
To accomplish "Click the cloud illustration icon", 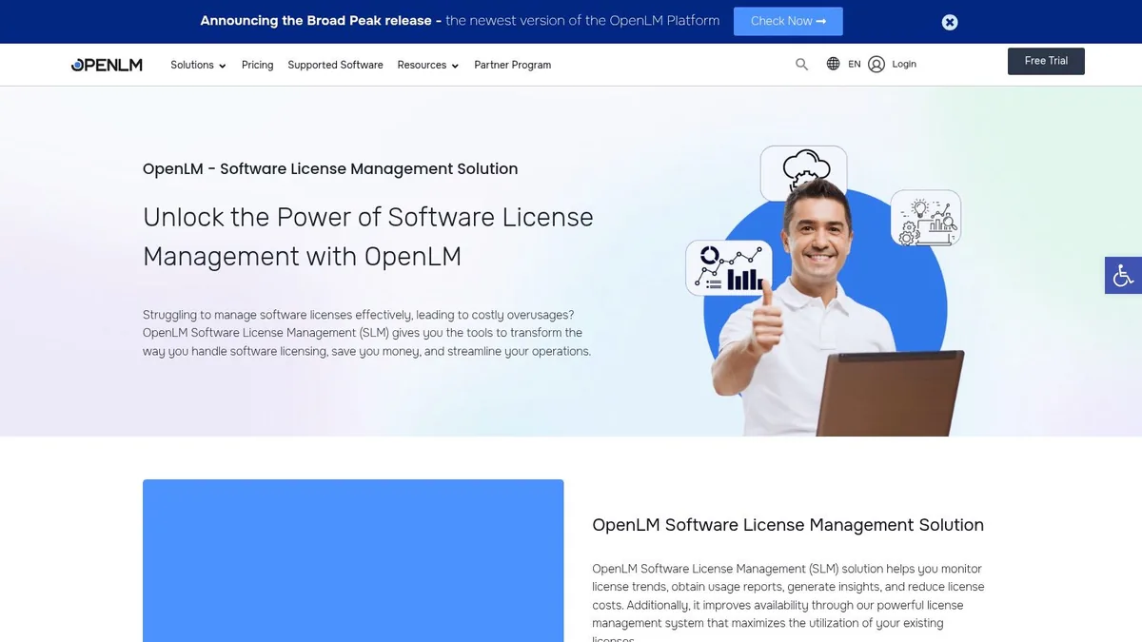I will point(804,173).
